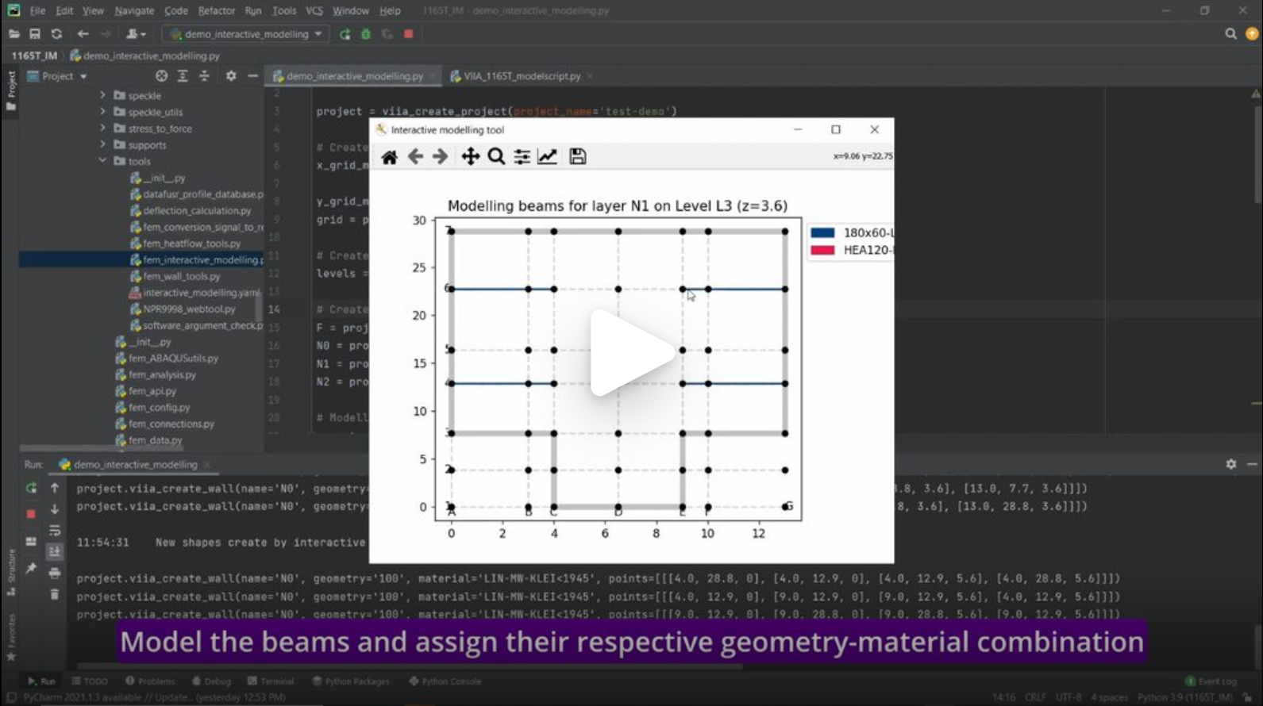Stop process in Run panel sidebar

pos(31,514)
